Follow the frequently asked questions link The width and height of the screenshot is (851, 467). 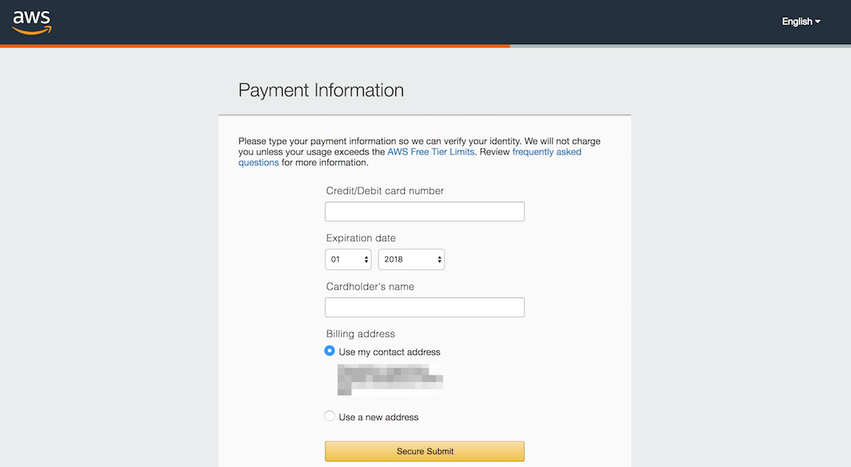(x=546, y=152)
